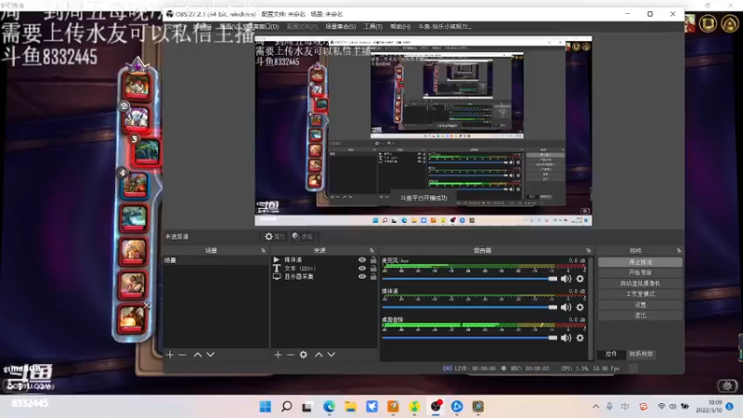Viewport: 743px width, 418px height.
Task: Move source up in Sources panel
Action: [319, 355]
